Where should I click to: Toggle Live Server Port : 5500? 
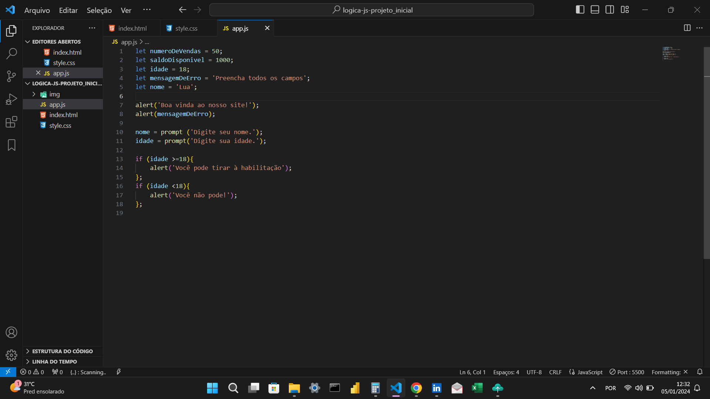click(x=627, y=372)
